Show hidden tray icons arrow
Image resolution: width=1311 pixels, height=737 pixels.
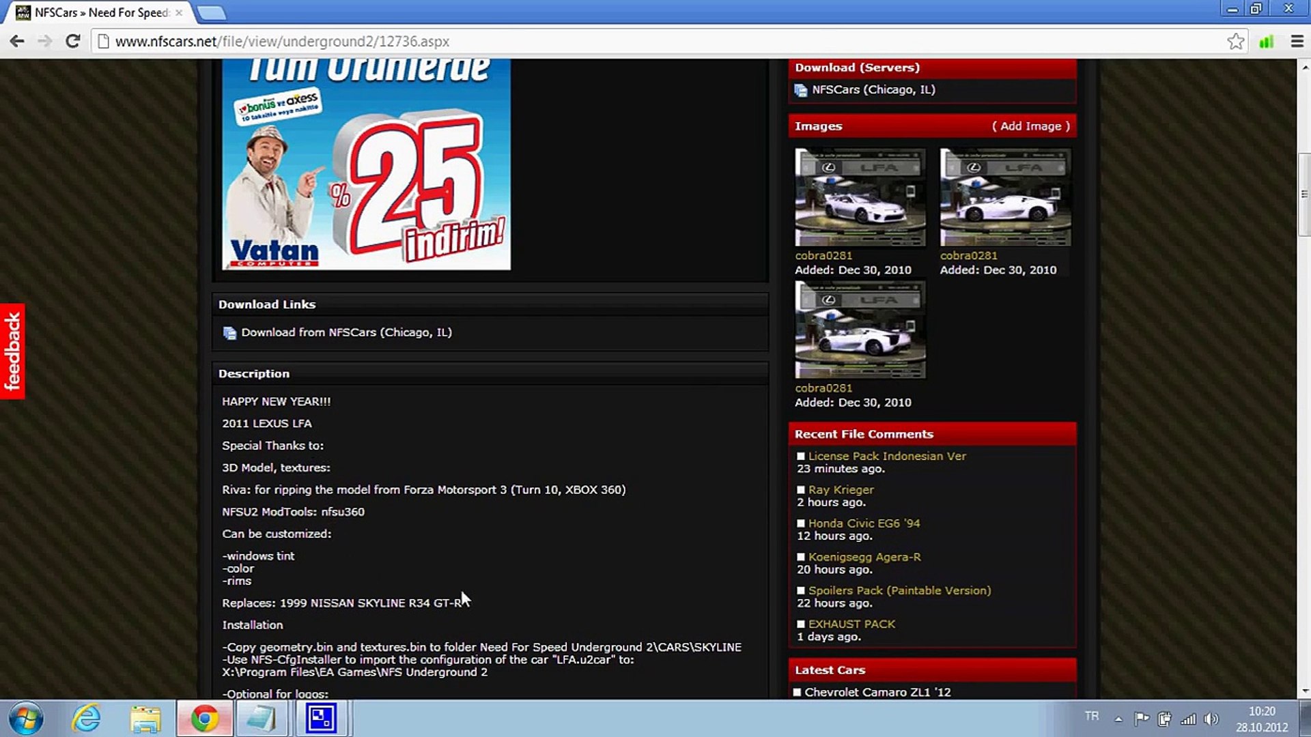(1118, 719)
